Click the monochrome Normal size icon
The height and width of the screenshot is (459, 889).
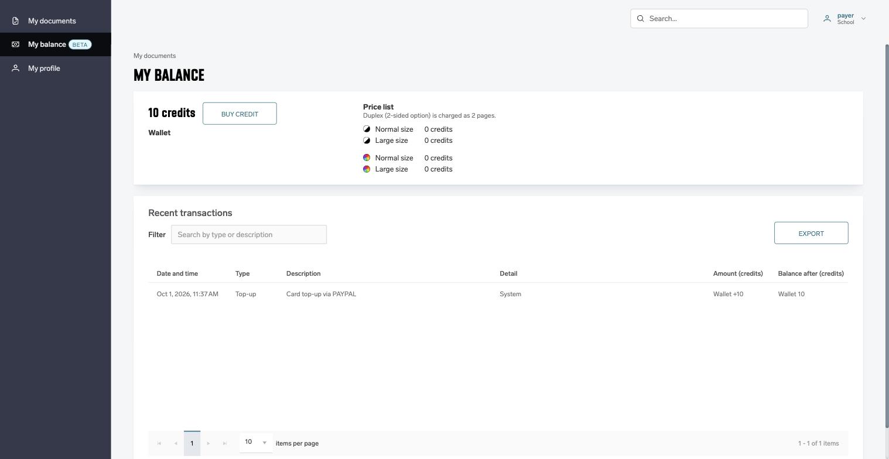[367, 129]
